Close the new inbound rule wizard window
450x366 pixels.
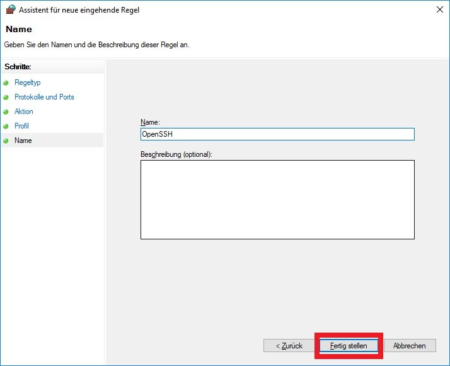[438, 9]
